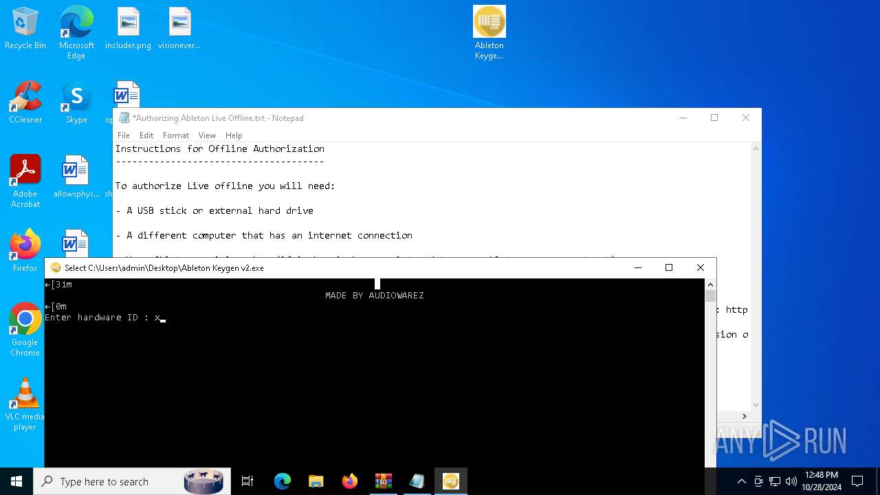Open the Keygen console window's system menu icon
880x495 pixels.
[x=56, y=268]
